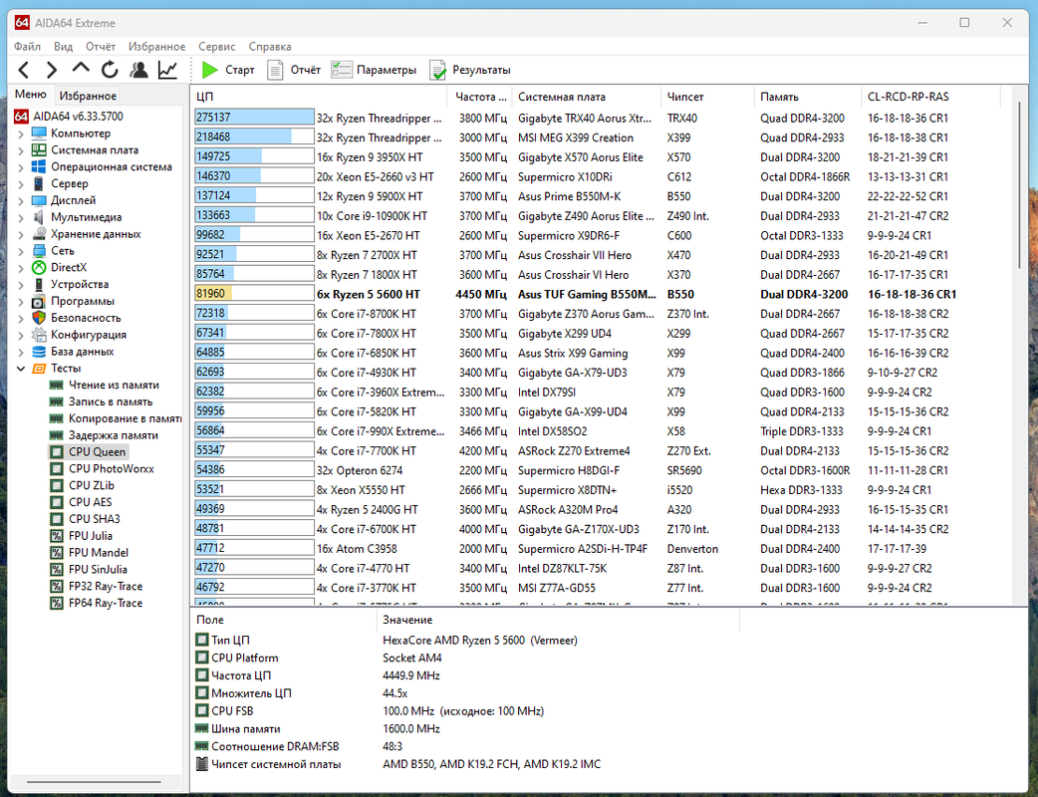Select the FP32 Ray-Trace test
Image resolution: width=1038 pixels, height=797 pixels.
(106, 586)
